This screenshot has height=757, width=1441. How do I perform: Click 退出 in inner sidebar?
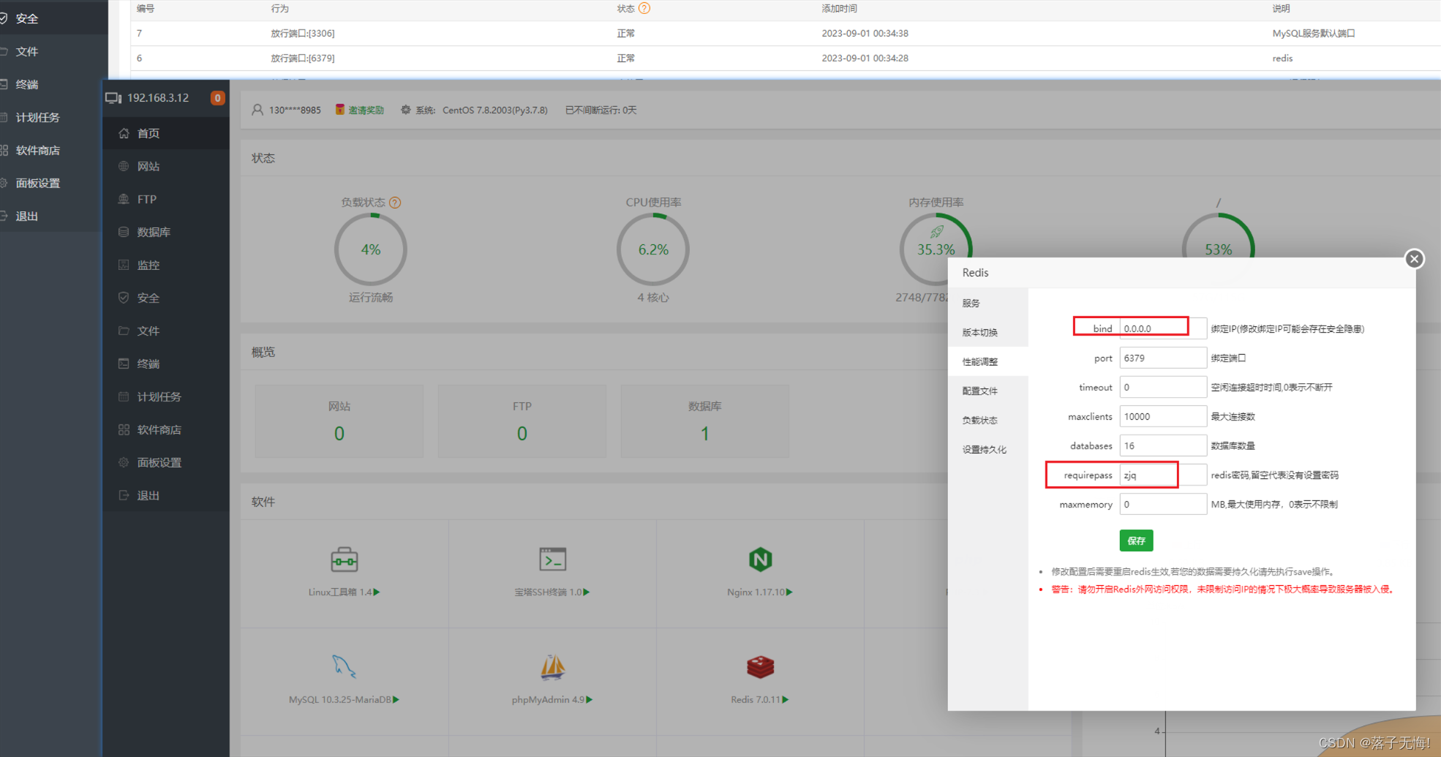point(166,495)
